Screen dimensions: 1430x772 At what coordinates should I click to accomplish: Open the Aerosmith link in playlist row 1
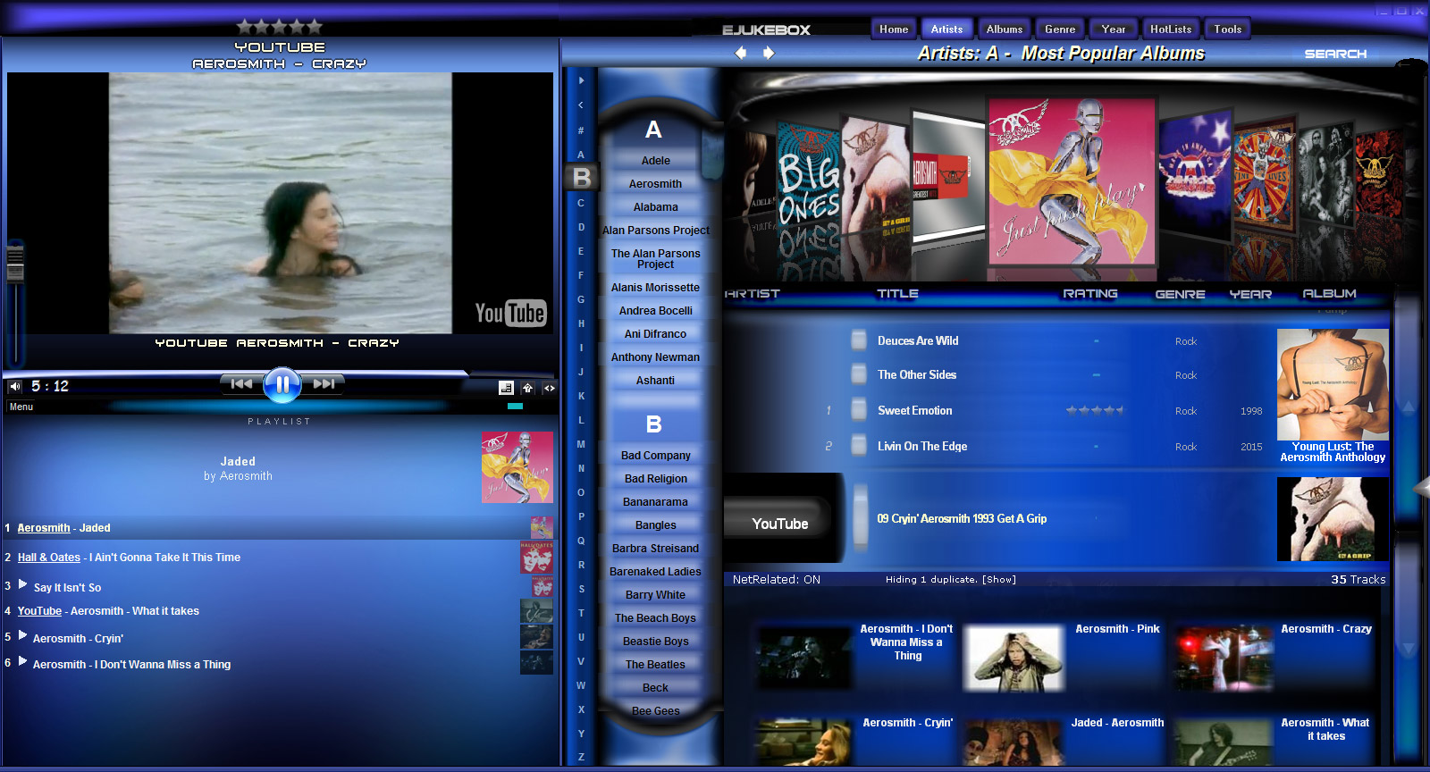pyautogui.click(x=44, y=528)
